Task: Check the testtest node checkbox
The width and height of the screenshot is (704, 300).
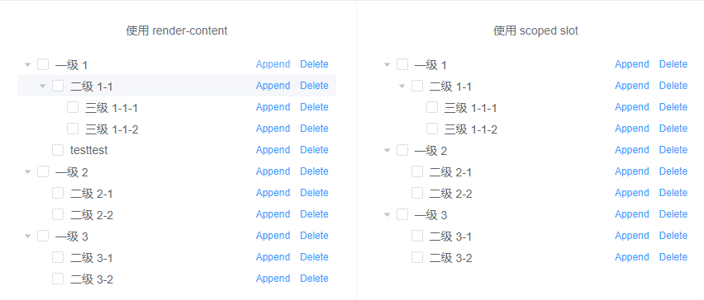Action: pos(58,150)
